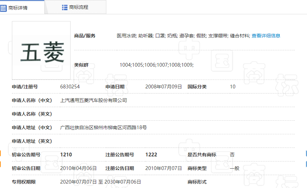The height and width of the screenshot is (188, 307).
Task: Click the 商标详情 tab list icon
Action: pyautogui.click(x=3, y=8)
